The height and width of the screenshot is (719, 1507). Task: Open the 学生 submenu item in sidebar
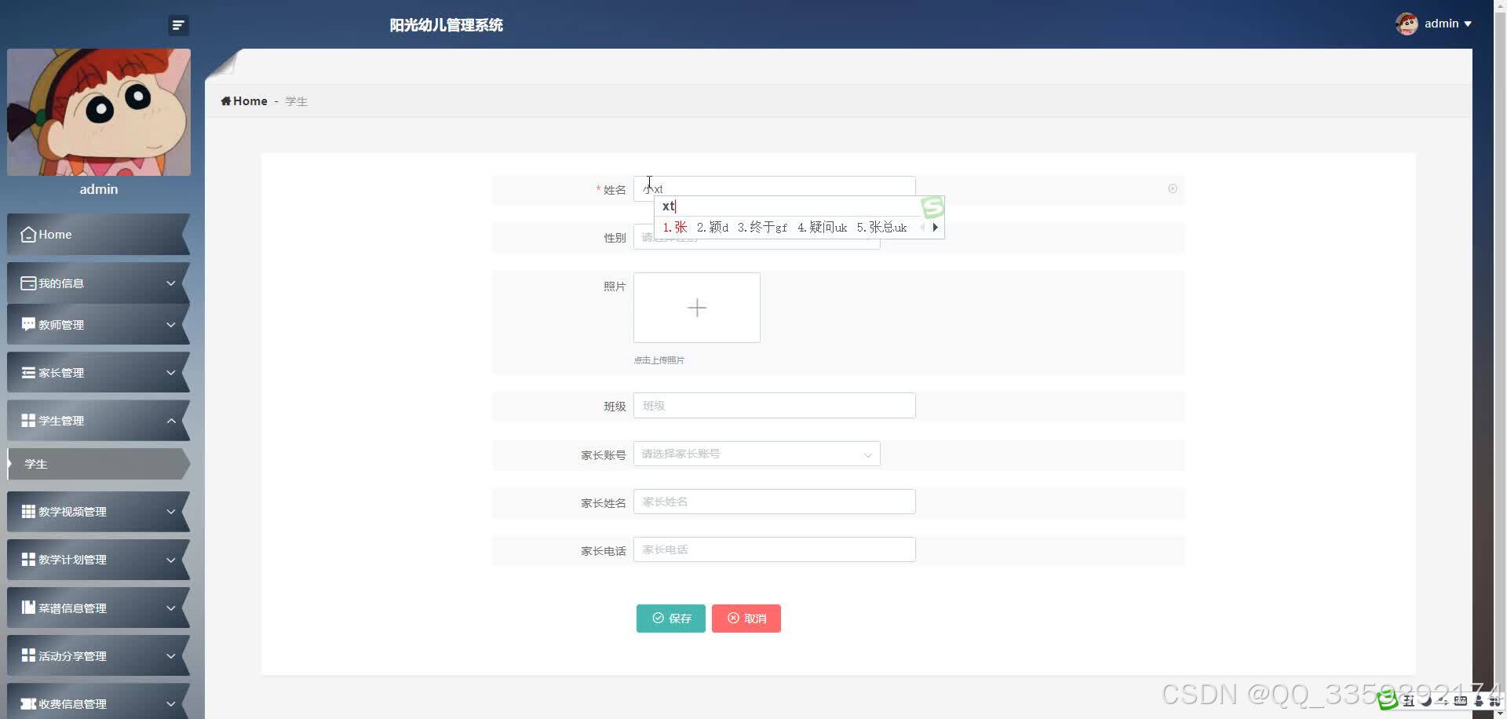(36, 464)
